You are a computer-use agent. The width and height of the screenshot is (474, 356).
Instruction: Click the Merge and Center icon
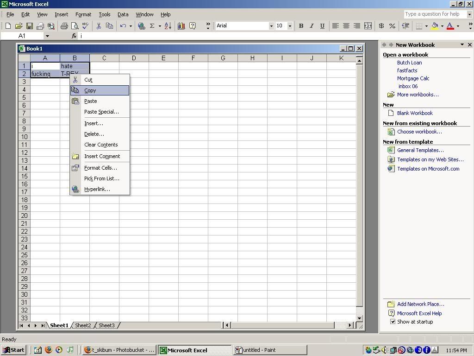click(x=368, y=26)
